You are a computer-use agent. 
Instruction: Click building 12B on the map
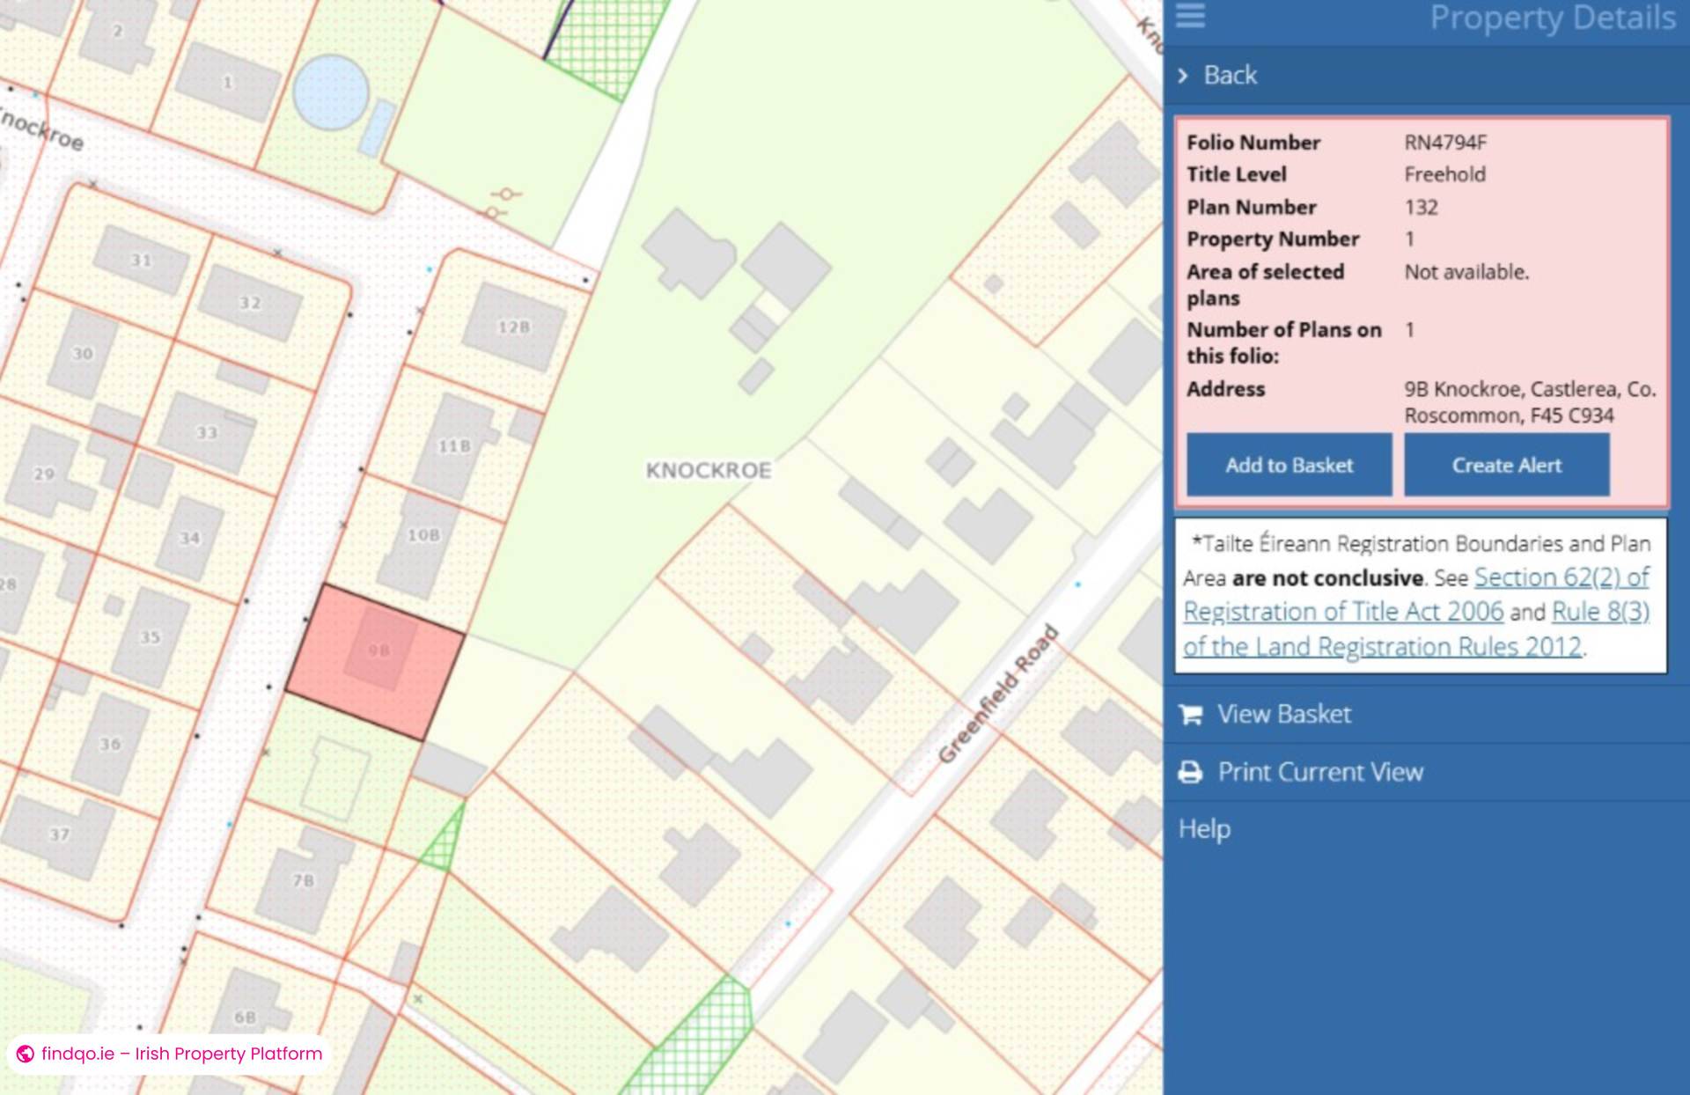(514, 327)
